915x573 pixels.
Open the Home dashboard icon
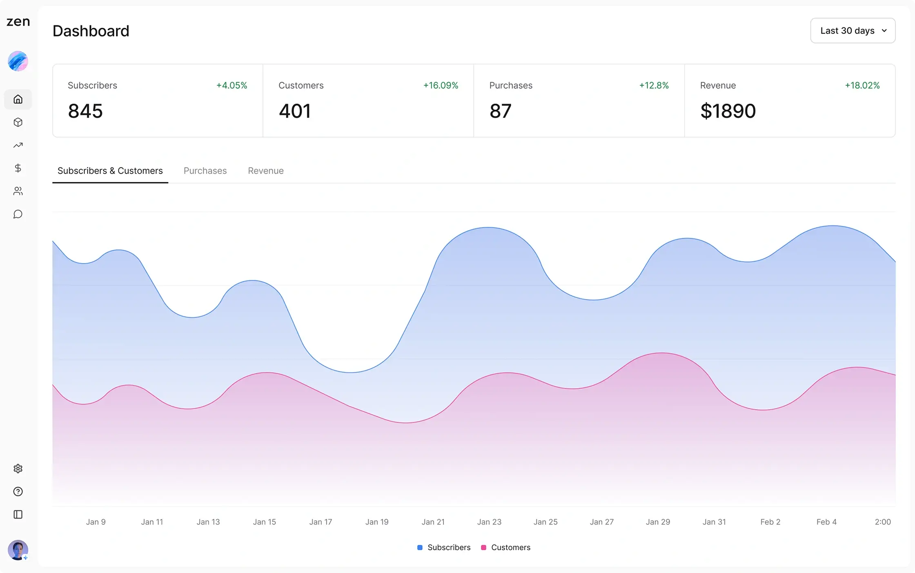[x=18, y=99]
